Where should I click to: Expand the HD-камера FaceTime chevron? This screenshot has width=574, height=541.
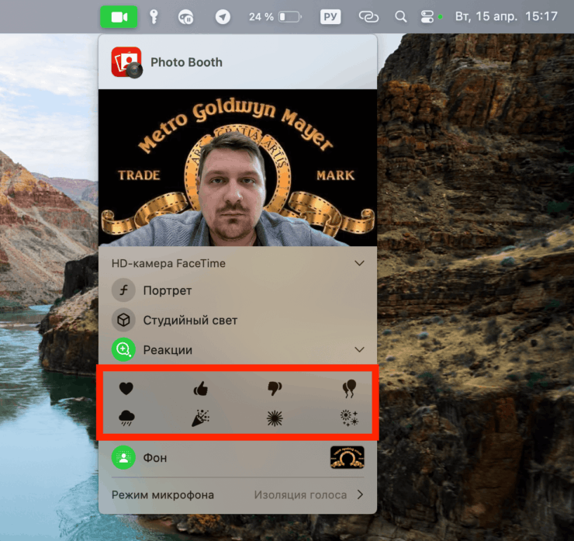point(359,263)
